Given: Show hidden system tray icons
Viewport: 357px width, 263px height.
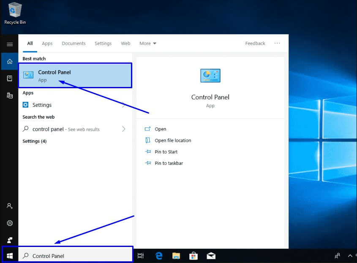Looking at the screenshot, I should [x=350, y=256].
